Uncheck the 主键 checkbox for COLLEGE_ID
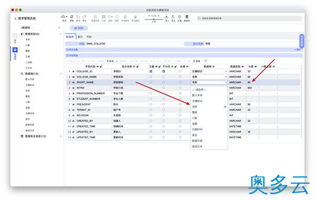The width and height of the screenshot is (315, 200). pyautogui.click(x=151, y=71)
